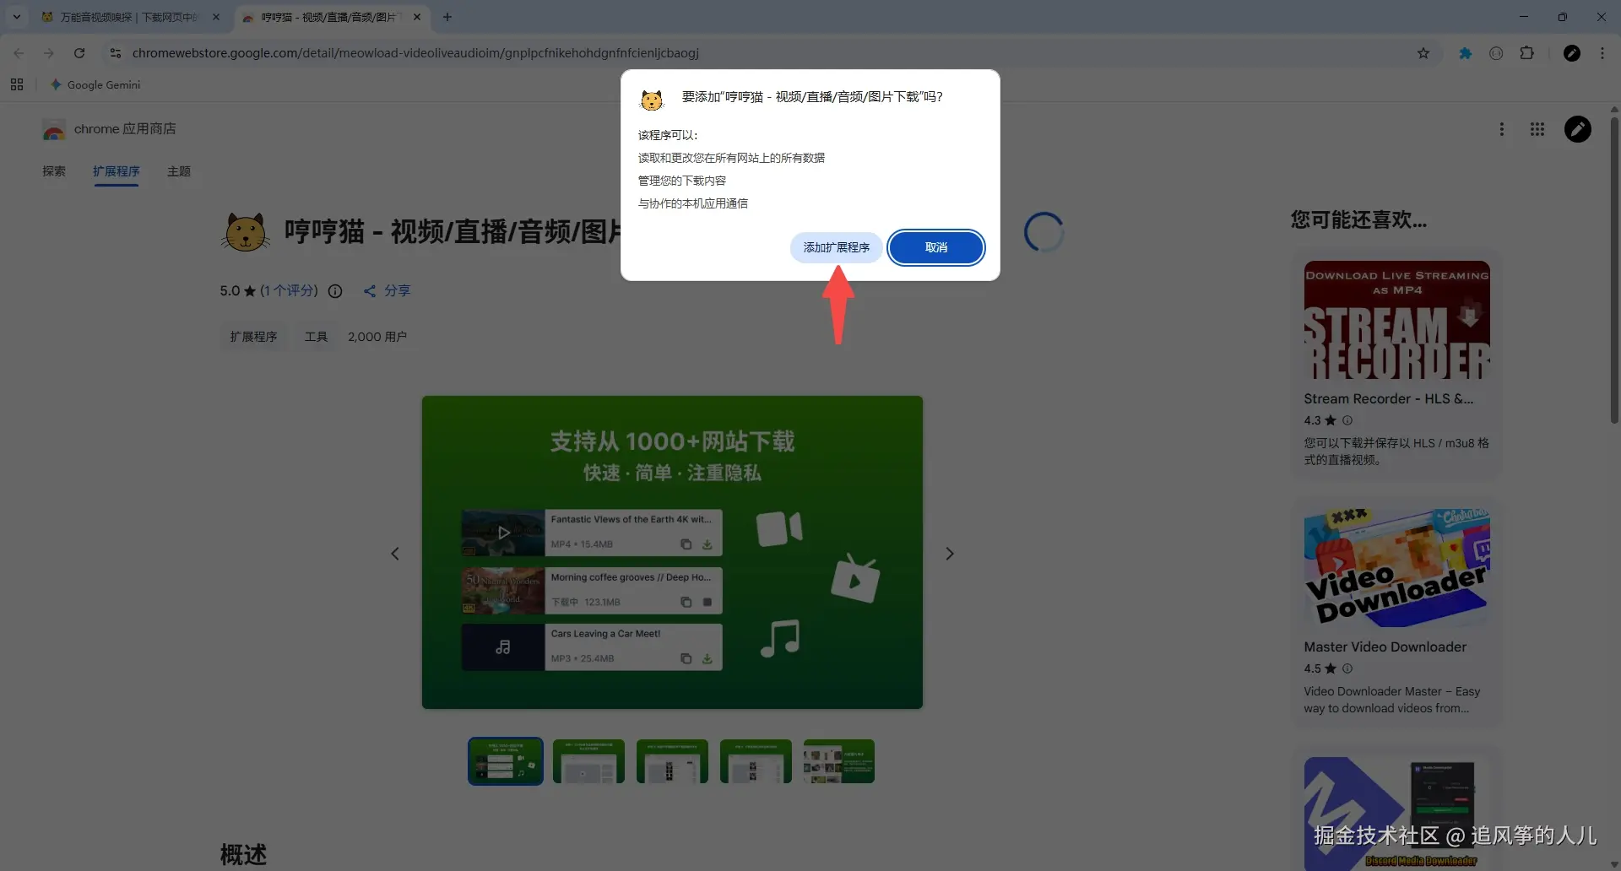Select the second screenshot thumbnail

click(x=588, y=761)
